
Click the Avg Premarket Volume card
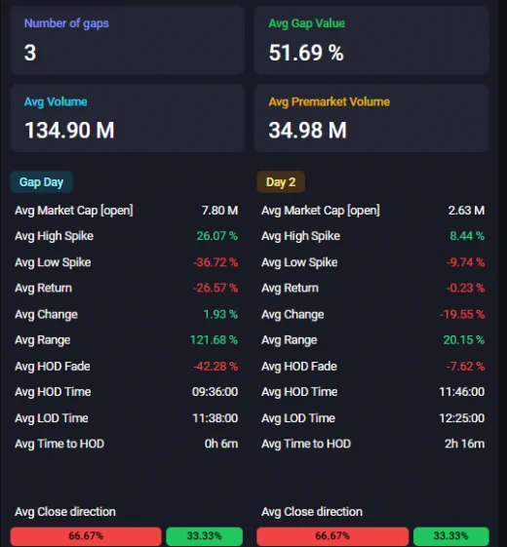[371, 118]
